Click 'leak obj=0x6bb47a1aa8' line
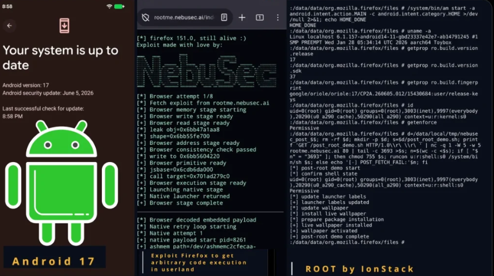This screenshot has width=494, height=276. (178, 129)
